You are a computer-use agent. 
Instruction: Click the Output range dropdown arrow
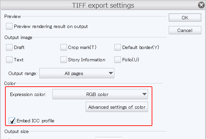click(x=111, y=73)
